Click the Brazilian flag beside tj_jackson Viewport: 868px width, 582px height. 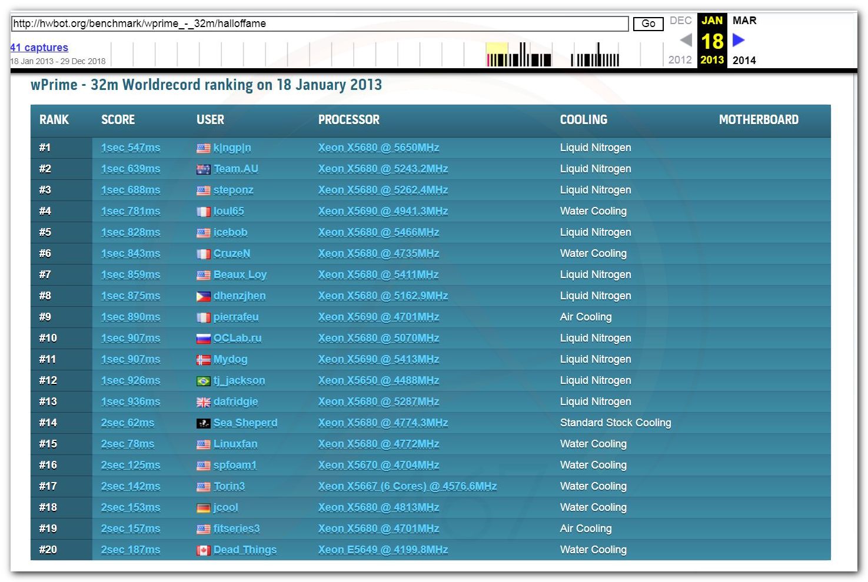click(x=203, y=381)
